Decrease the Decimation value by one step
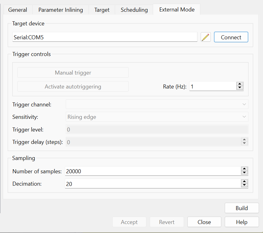This screenshot has height=233, width=263. click(x=244, y=185)
